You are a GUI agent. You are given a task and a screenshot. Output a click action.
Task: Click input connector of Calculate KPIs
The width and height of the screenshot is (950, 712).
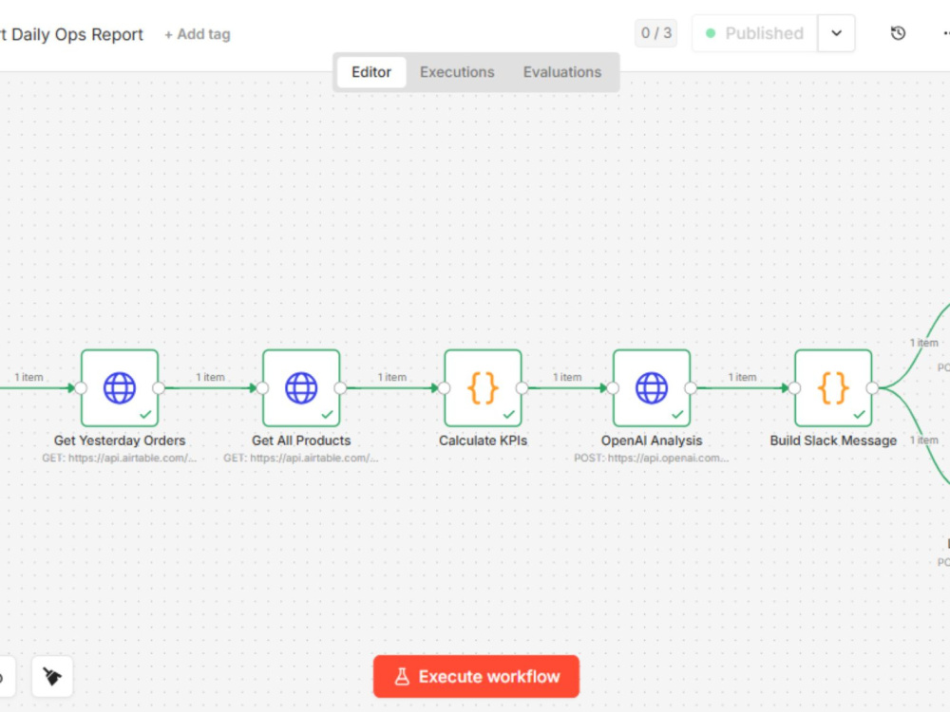[x=444, y=388]
